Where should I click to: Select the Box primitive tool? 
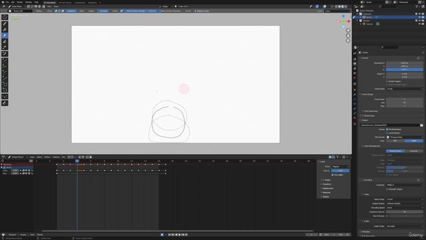[5, 84]
